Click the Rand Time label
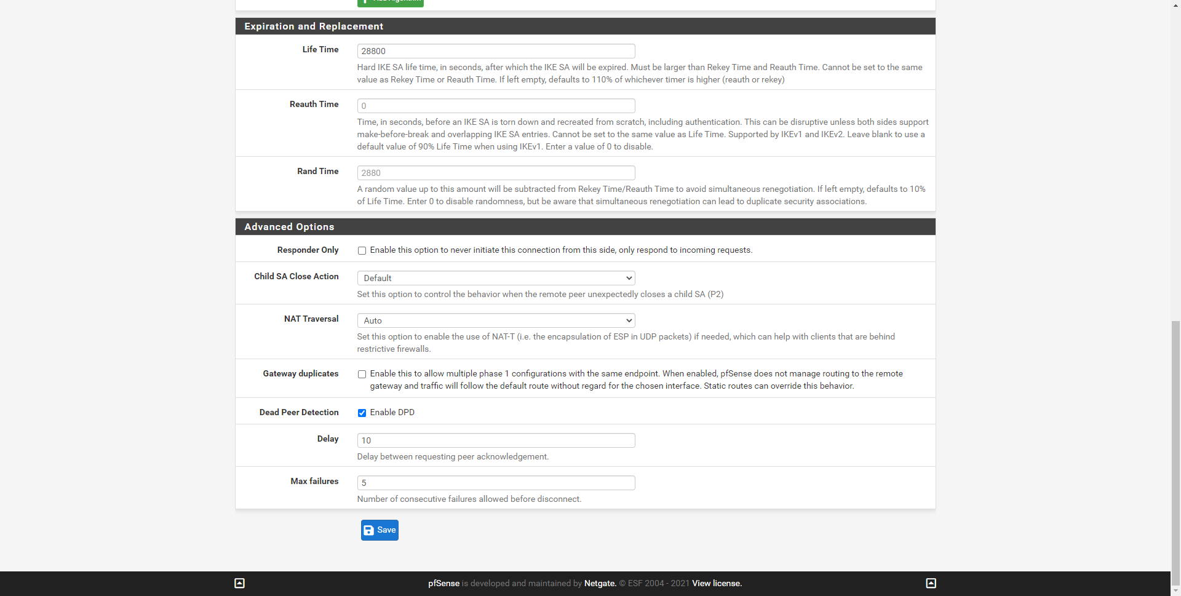 317,171
